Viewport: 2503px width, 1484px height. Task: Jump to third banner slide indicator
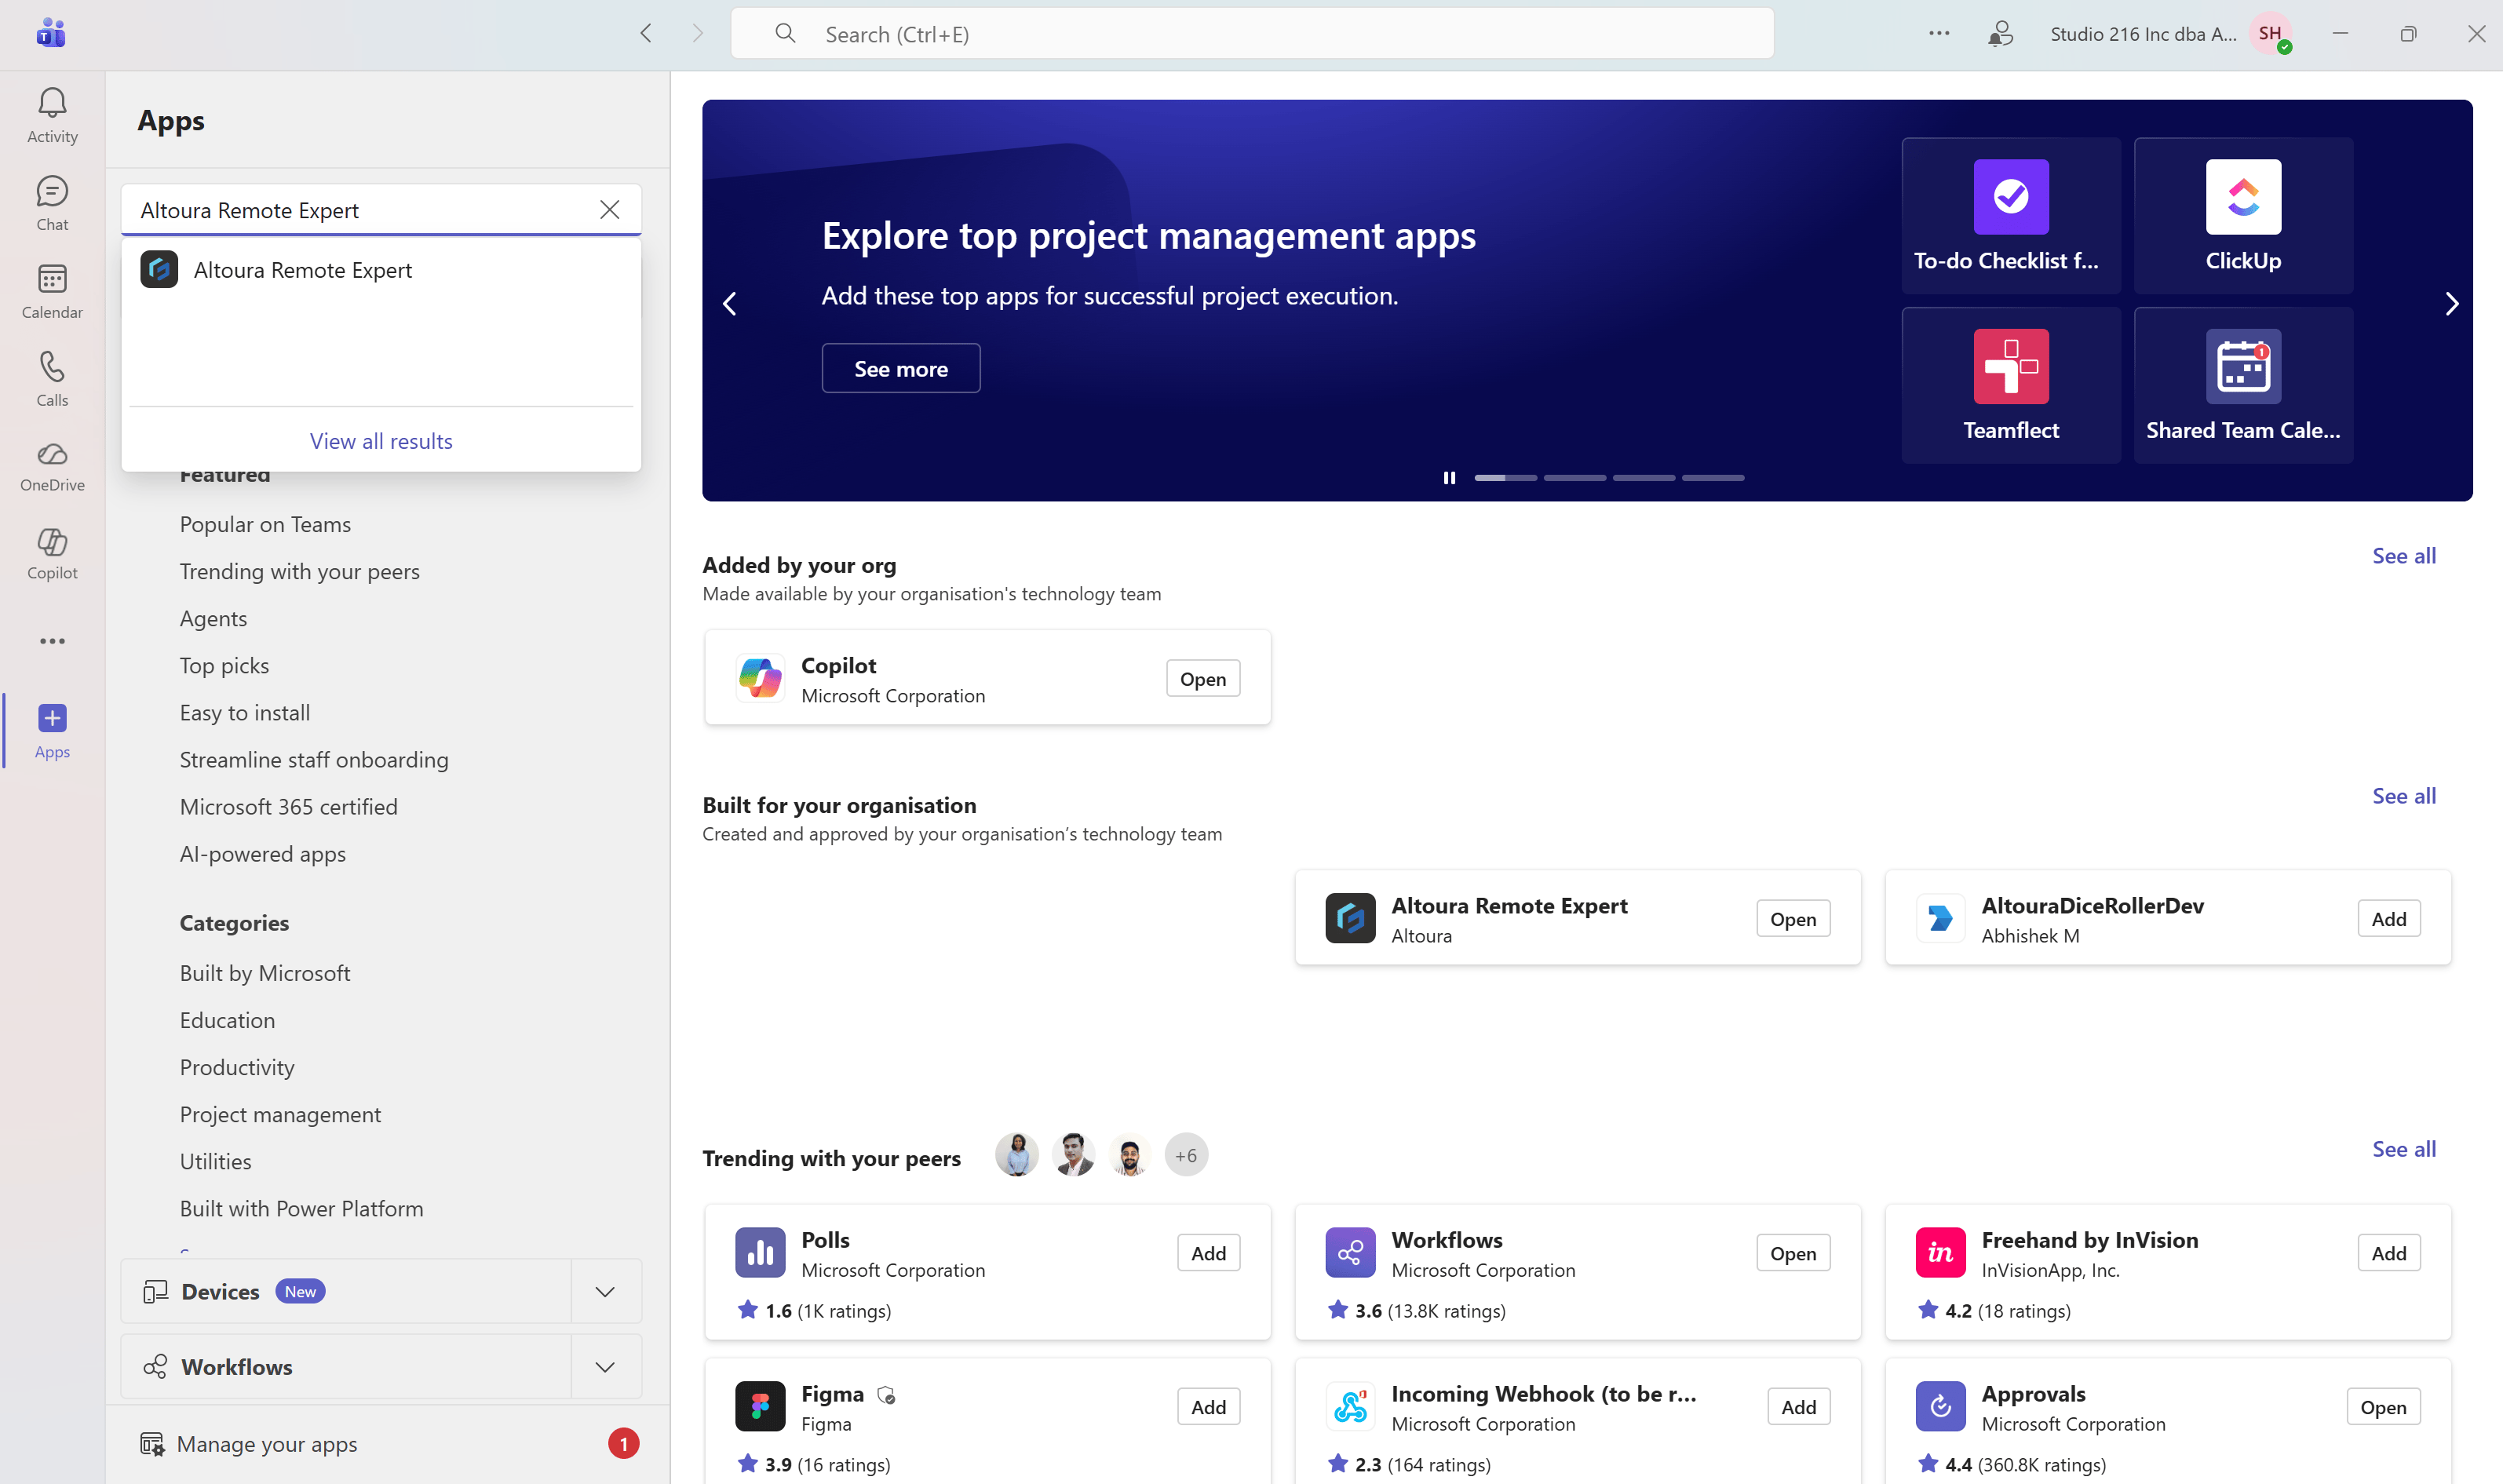(1644, 478)
